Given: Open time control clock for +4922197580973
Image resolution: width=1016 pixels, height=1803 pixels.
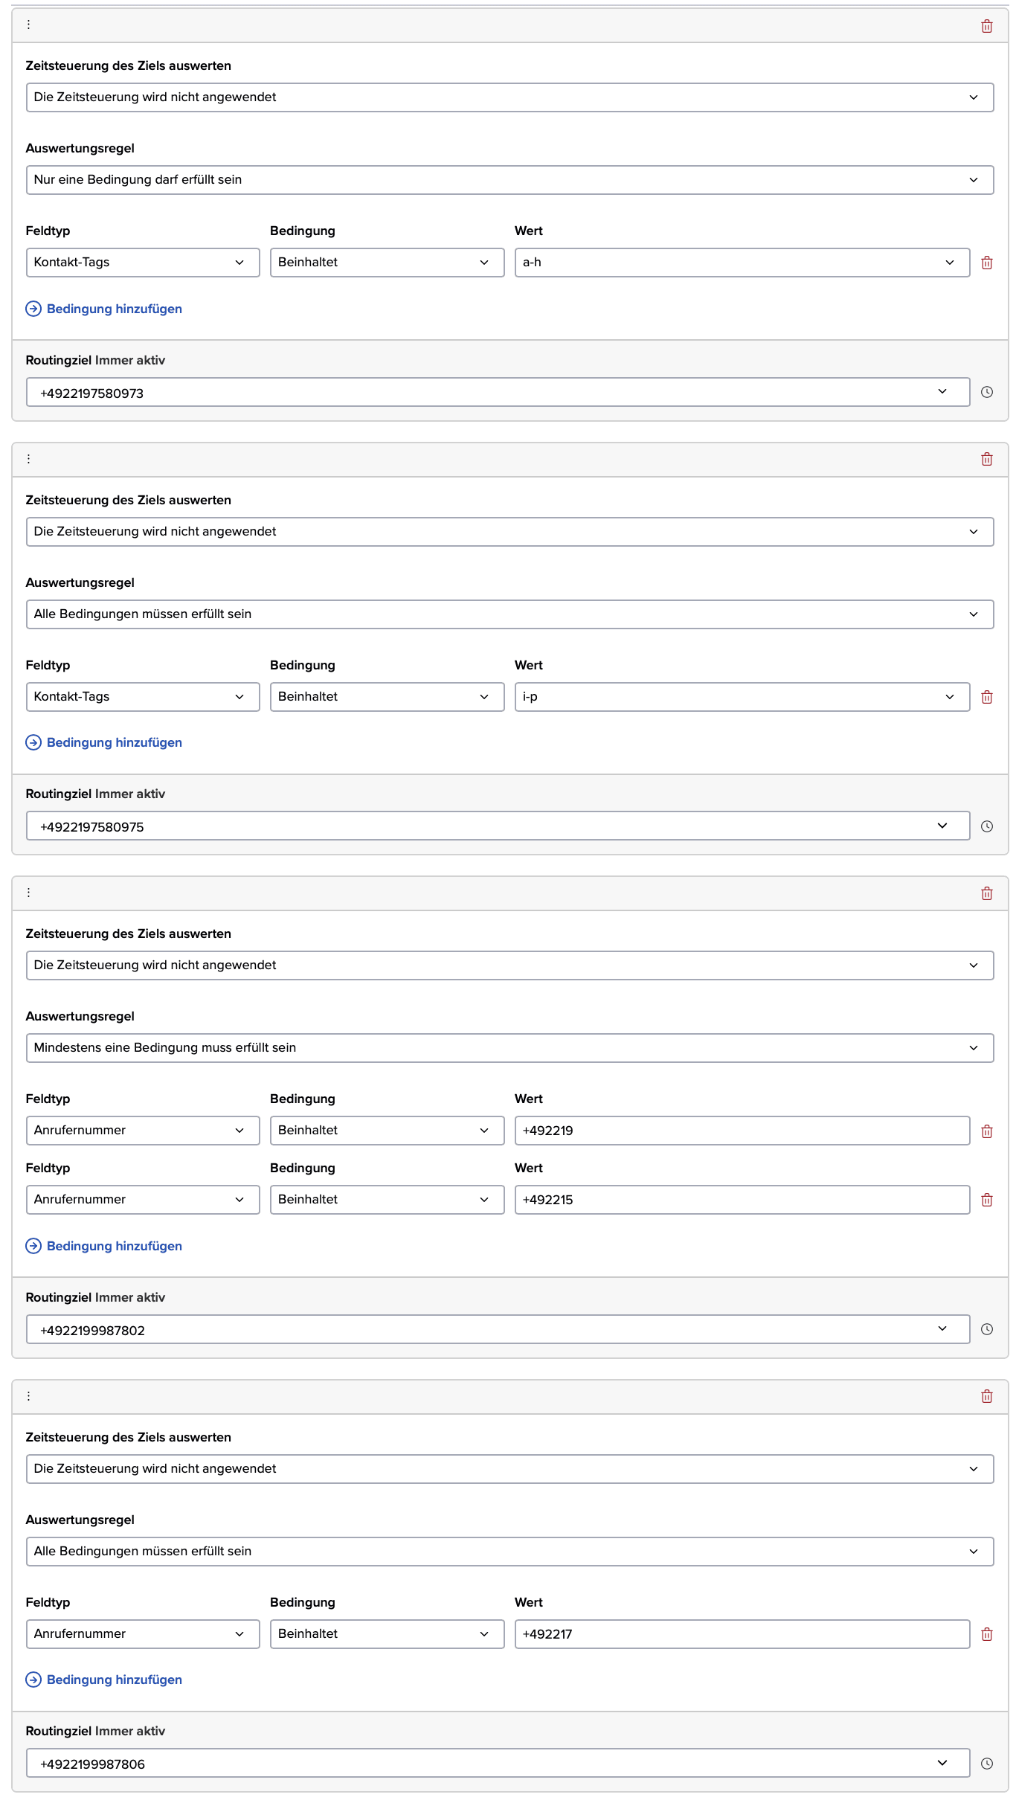Looking at the screenshot, I should click(986, 392).
